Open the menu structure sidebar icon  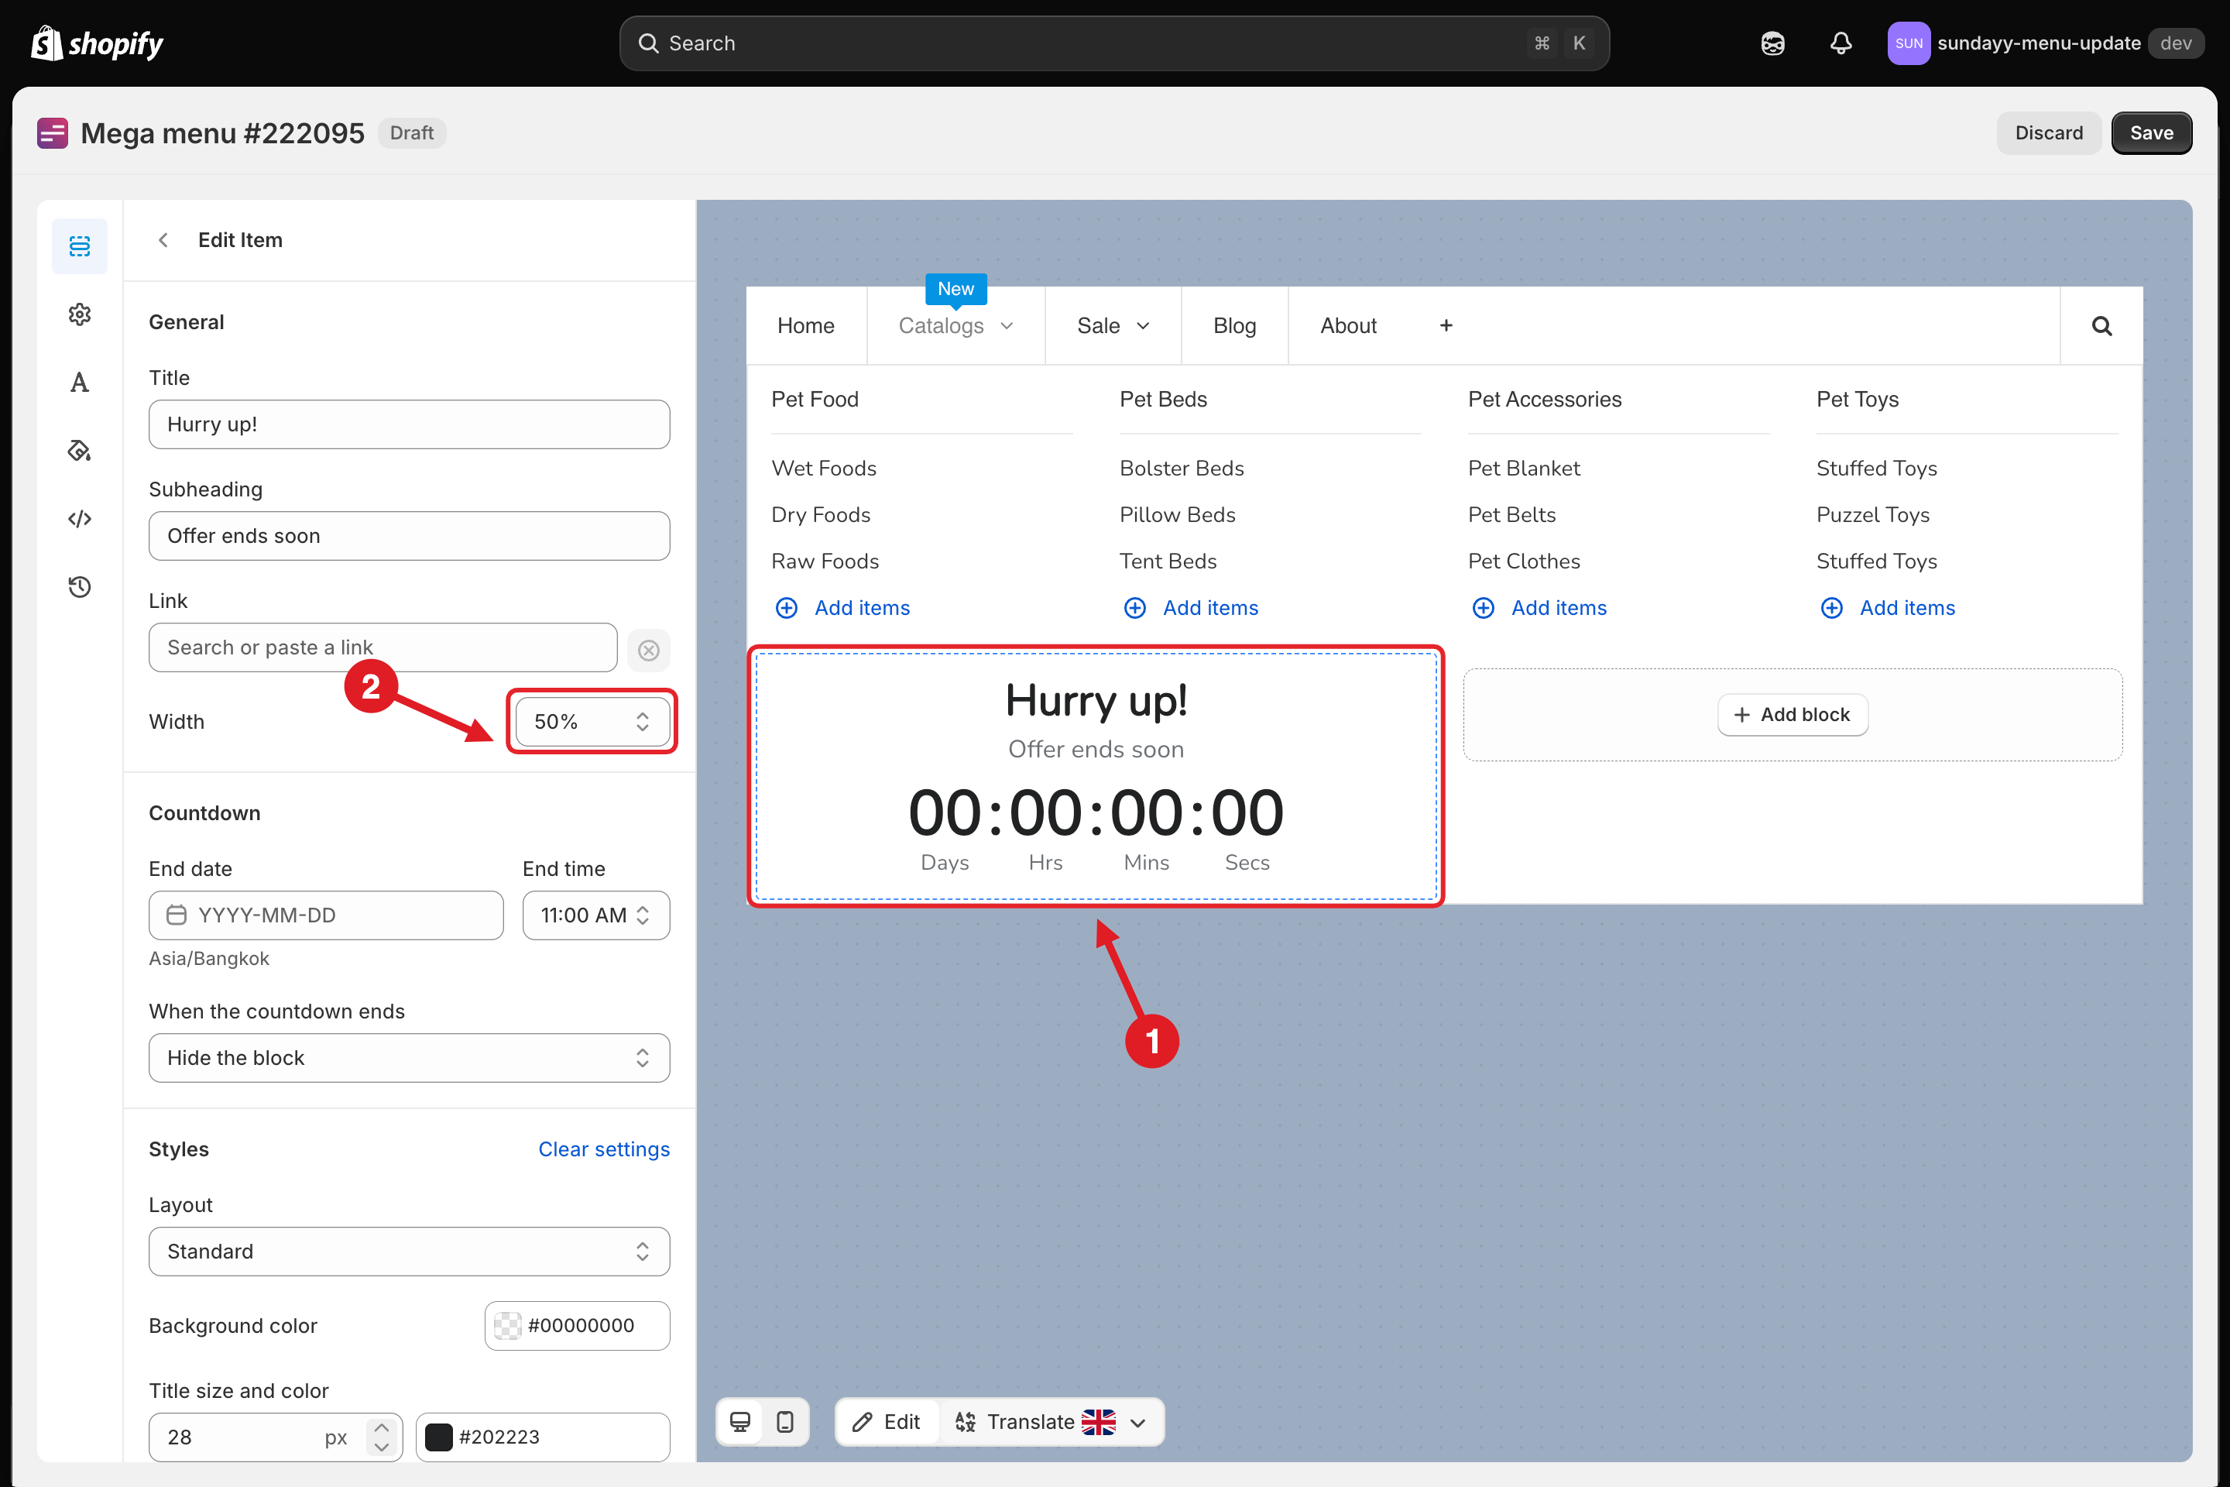80,246
